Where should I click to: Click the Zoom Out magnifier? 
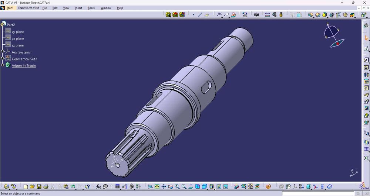184,187
